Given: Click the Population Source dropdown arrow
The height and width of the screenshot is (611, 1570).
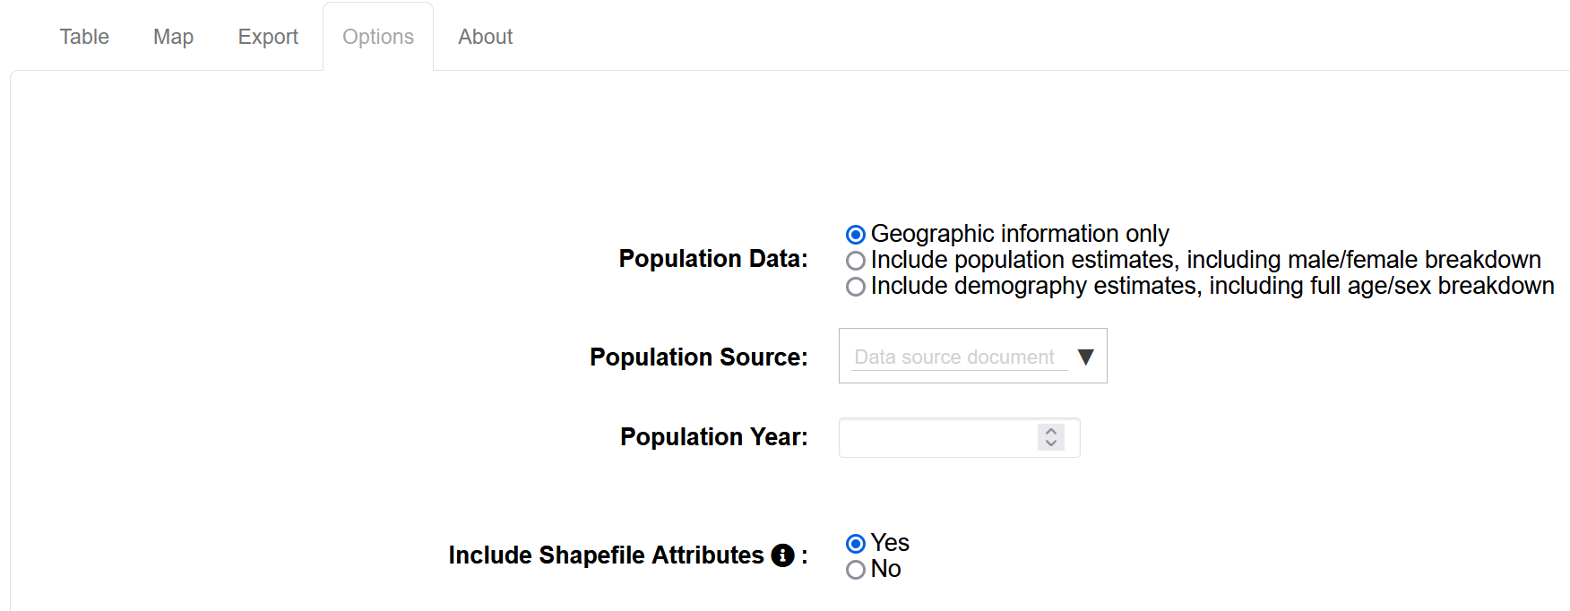Looking at the screenshot, I should coord(1085,357).
